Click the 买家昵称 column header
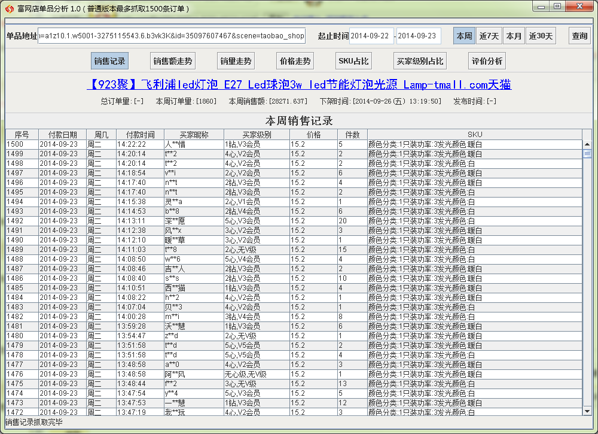Screen dimensions: 598x434 (x=194, y=134)
